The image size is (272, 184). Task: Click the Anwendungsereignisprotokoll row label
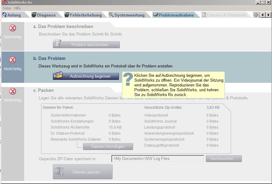[169, 133]
